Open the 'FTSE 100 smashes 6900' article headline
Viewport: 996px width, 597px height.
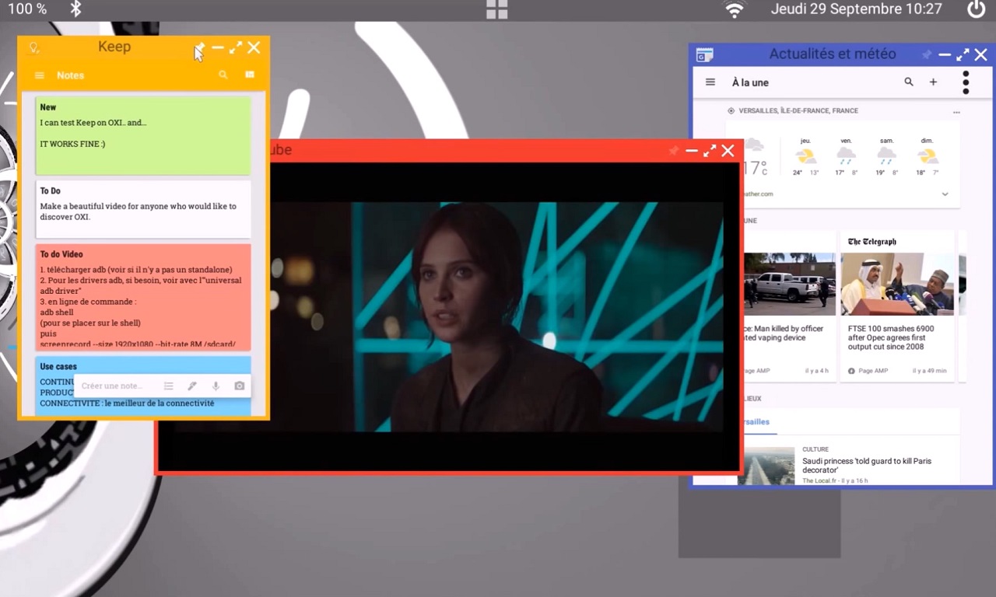click(x=891, y=337)
